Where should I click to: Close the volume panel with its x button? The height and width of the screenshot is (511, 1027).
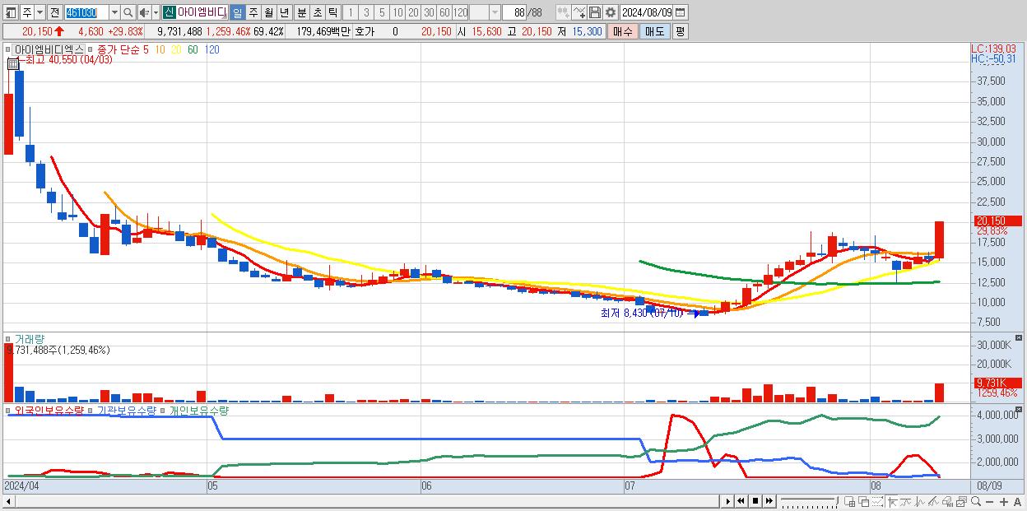[1020, 337]
